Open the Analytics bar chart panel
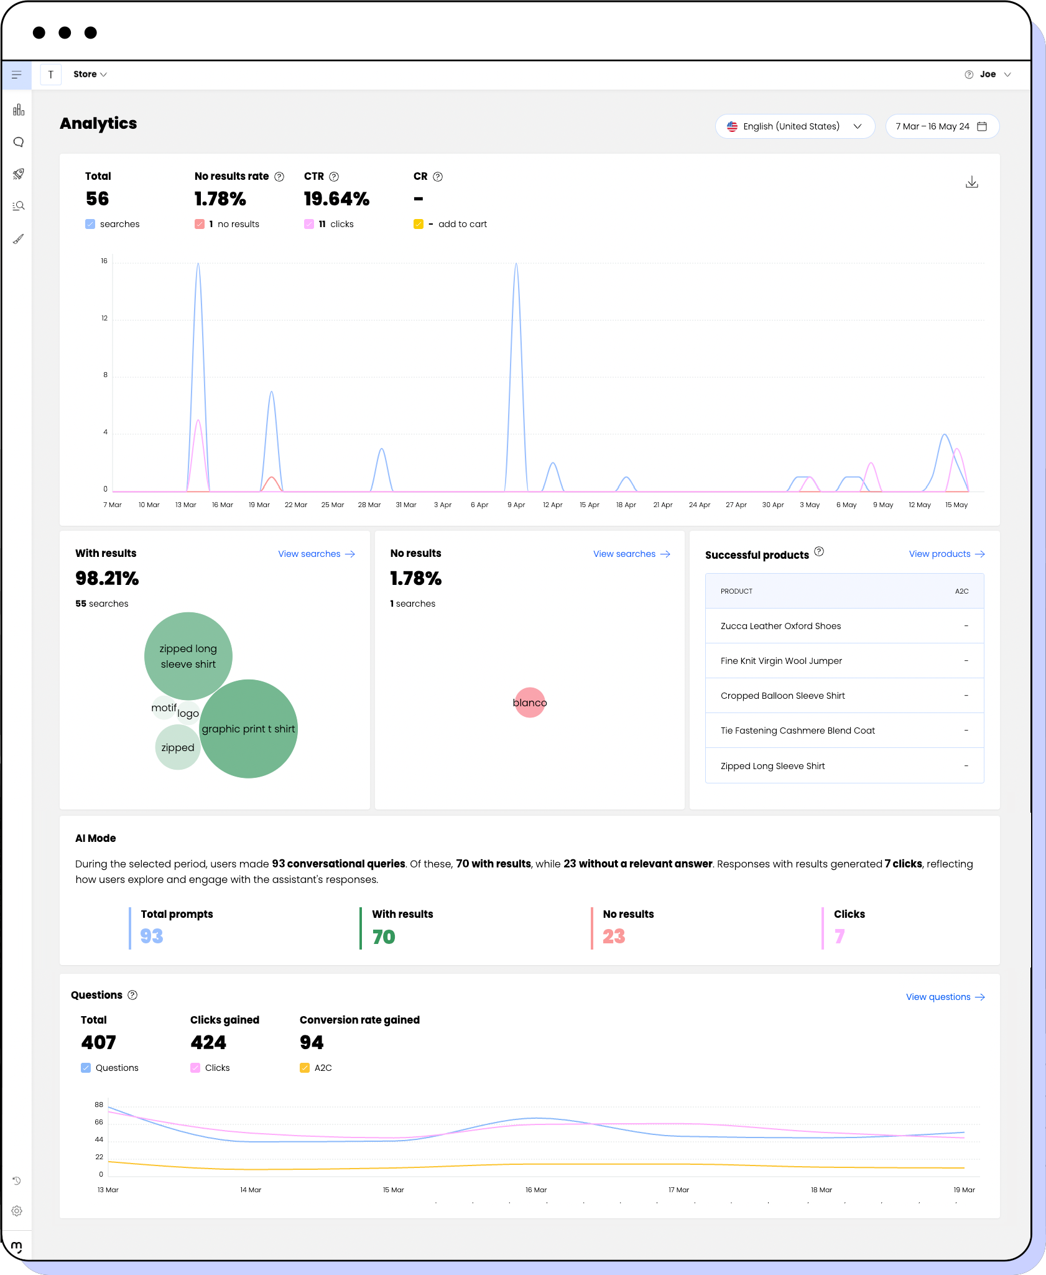Viewport: 1046px width, 1275px height. click(x=18, y=110)
